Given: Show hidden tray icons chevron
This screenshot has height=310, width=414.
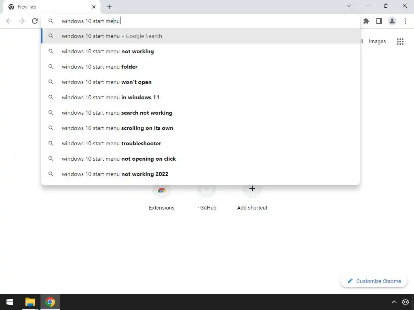Looking at the screenshot, I should [394, 302].
